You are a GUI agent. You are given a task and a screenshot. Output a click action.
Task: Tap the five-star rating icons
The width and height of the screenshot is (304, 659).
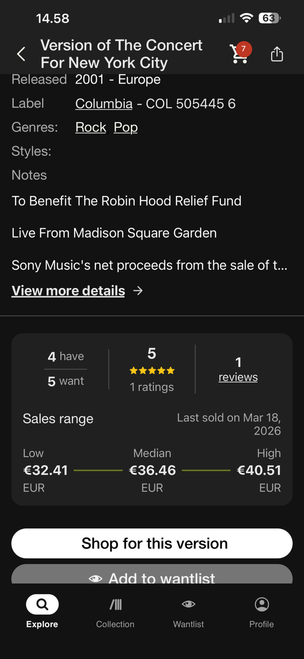tap(152, 370)
